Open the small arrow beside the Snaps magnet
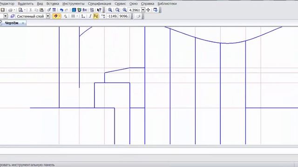The height and width of the screenshot is (167, 298). (x=59, y=16)
